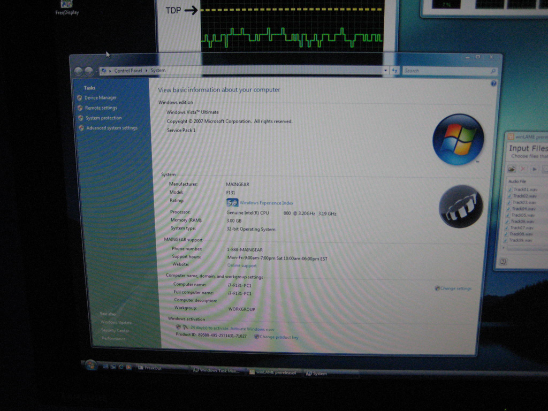Click the Windows Start orb
Image resolution: width=548 pixels, height=411 pixels.
pos(90,365)
